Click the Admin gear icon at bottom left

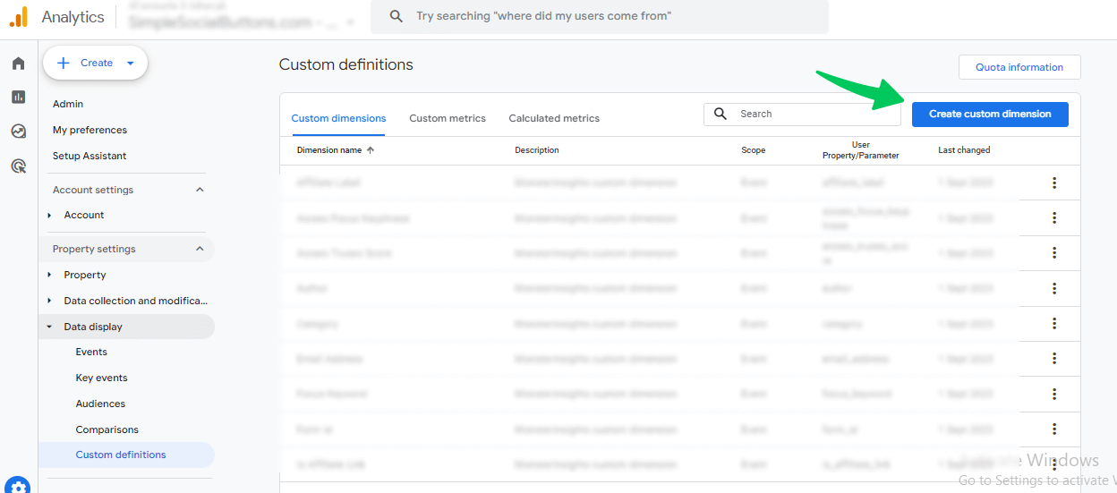click(x=18, y=485)
